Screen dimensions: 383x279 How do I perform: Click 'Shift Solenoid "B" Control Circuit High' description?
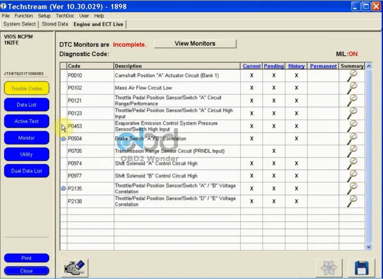[x=156, y=176]
